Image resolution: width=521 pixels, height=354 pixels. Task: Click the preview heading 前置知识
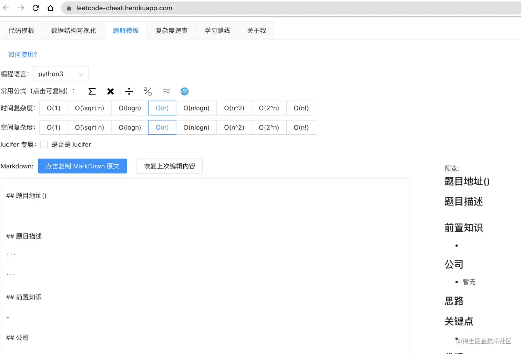click(x=464, y=228)
